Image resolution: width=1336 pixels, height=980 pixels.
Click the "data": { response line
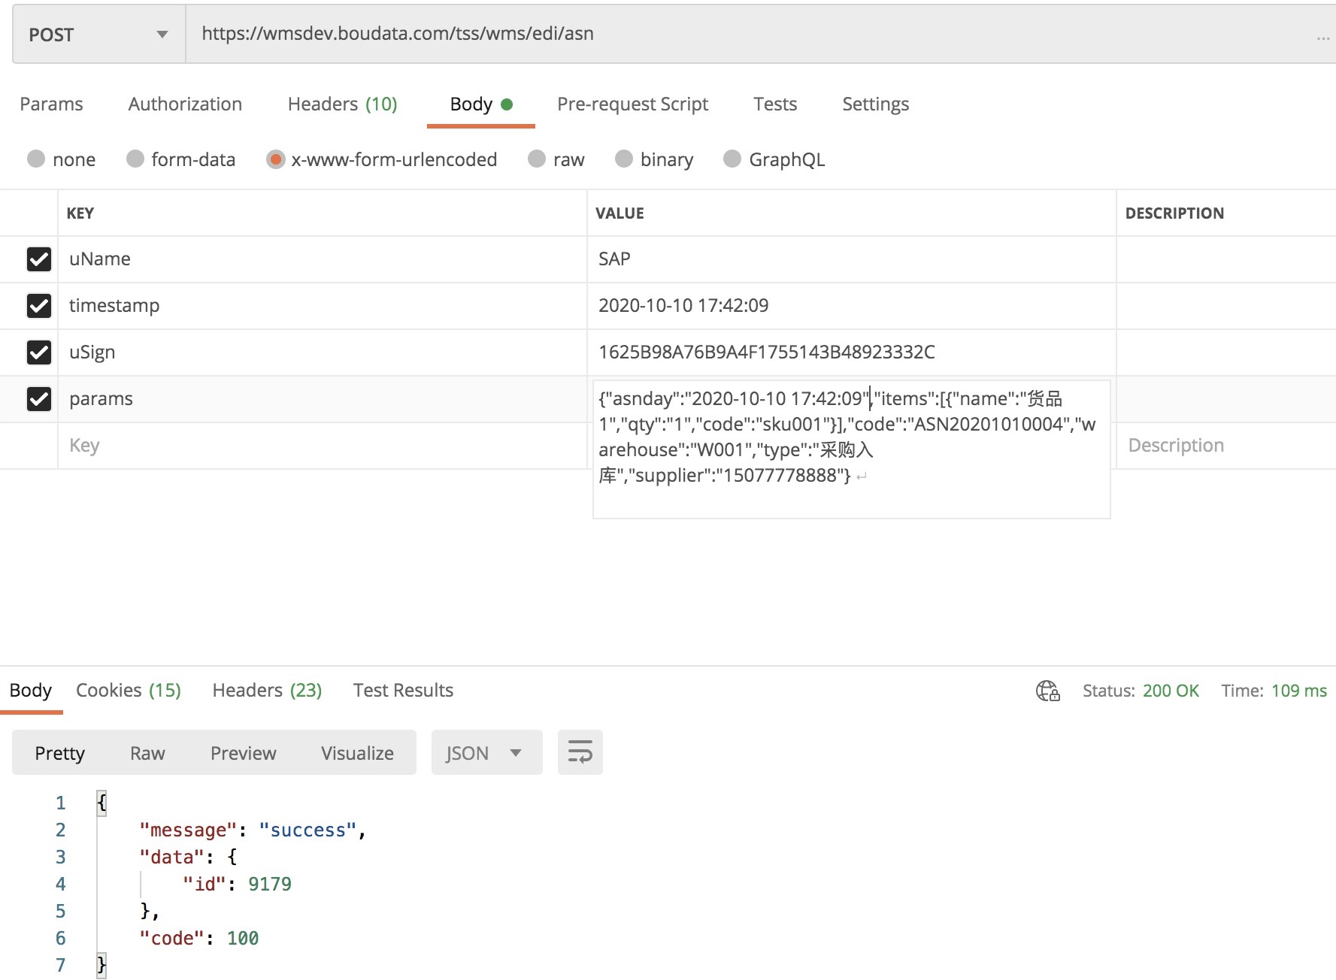188,857
